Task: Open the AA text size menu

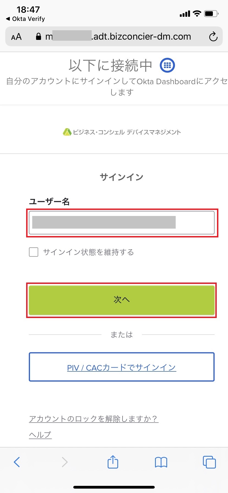Action: [16, 37]
